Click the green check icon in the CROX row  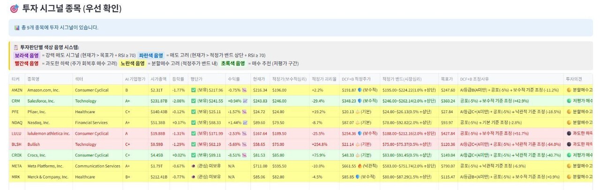pyautogui.click(x=193, y=155)
